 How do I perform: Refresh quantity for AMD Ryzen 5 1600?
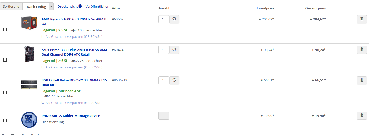(x=174, y=19)
